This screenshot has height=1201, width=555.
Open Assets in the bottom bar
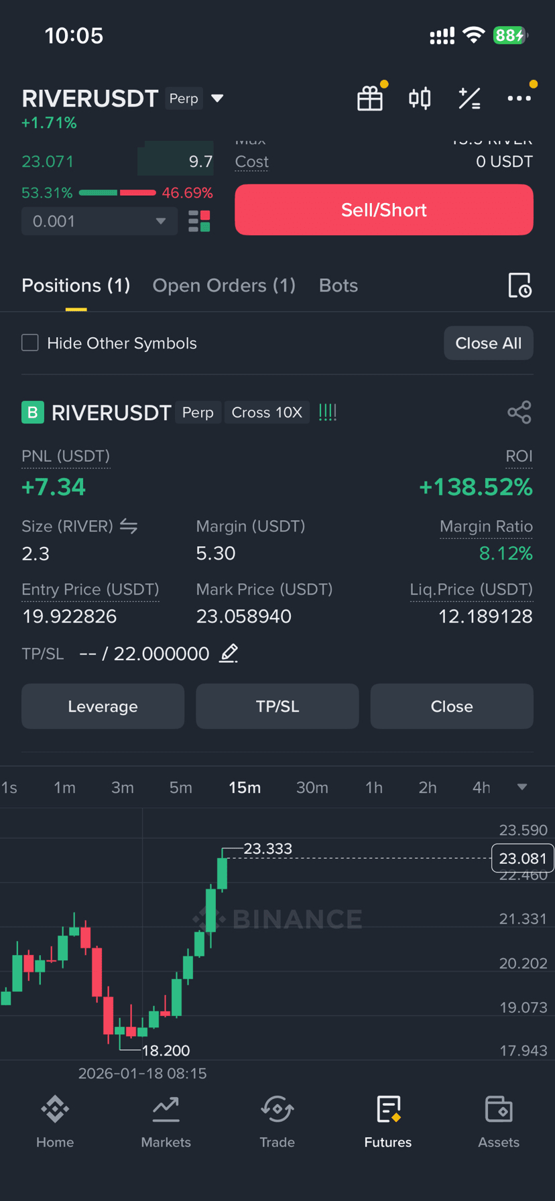(499, 1121)
